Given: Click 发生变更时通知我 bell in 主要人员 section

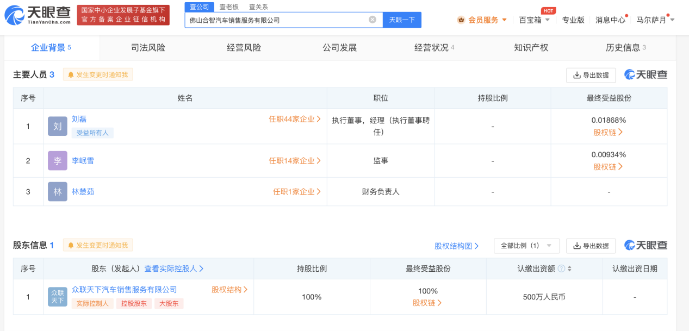Looking at the screenshot, I should pos(98,74).
